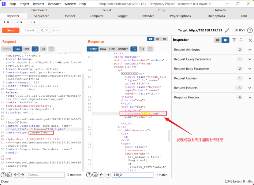Switch to the Decoder tab
Screen dimensions: 254x185
69,16
